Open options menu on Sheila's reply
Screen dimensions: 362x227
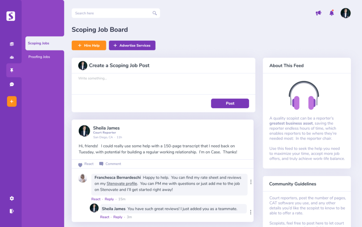click(x=250, y=212)
